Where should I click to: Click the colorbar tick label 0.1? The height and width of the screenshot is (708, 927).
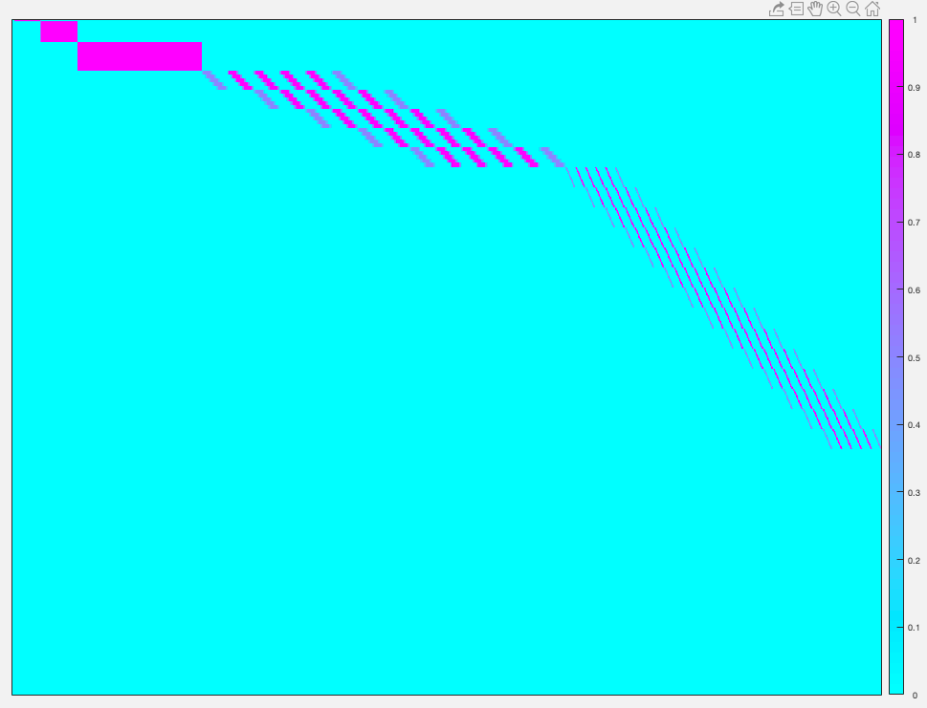click(x=914, y=628)
